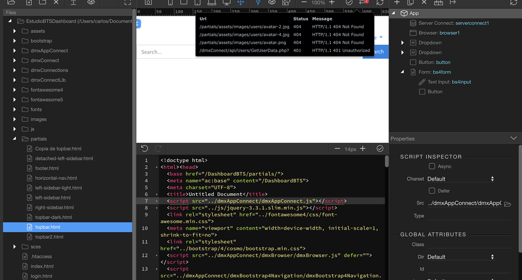Select Button: button tree item
This screenshot has height=280, width=522.
(x=430, y=62)
